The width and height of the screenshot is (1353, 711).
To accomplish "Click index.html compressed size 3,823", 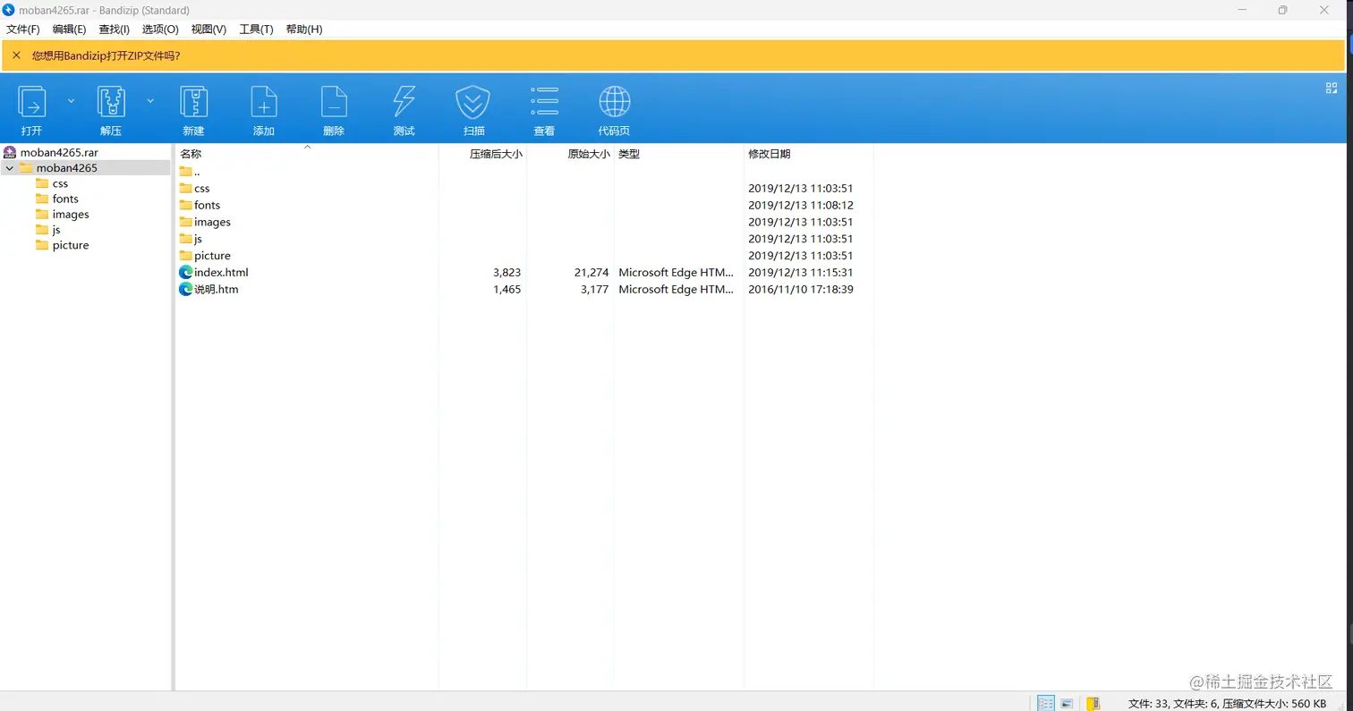I will pos(506,272).
